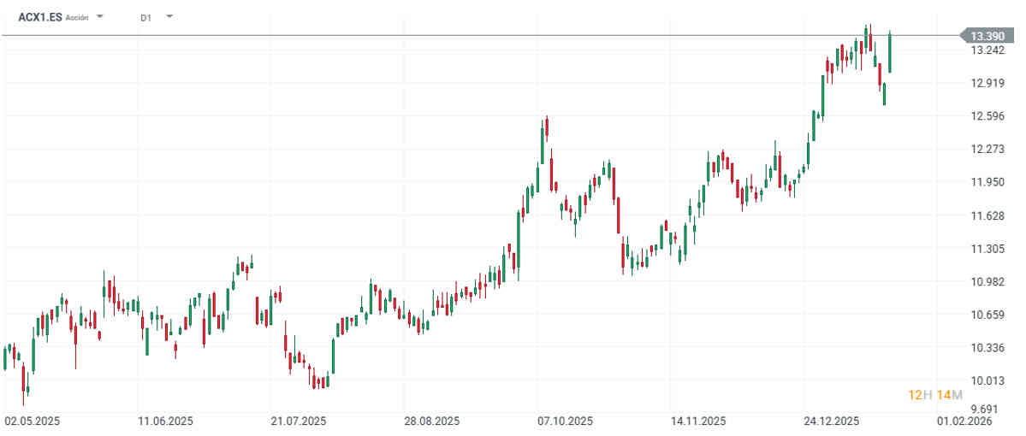Click the 11.06.2025 date axis label
The image size is (1026, 436).
[165, 421]
